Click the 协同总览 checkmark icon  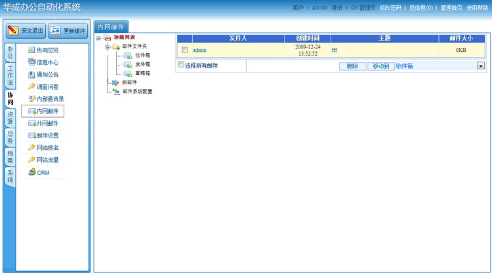pos(31,50)
